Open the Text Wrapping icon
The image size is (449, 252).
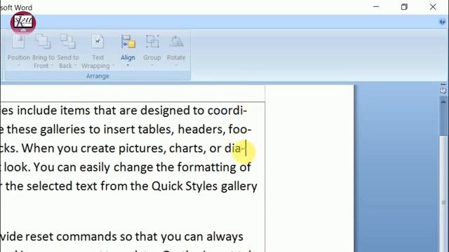(98, 41)
